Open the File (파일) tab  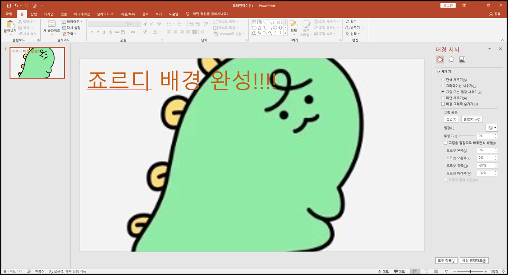tap(9, 14)
